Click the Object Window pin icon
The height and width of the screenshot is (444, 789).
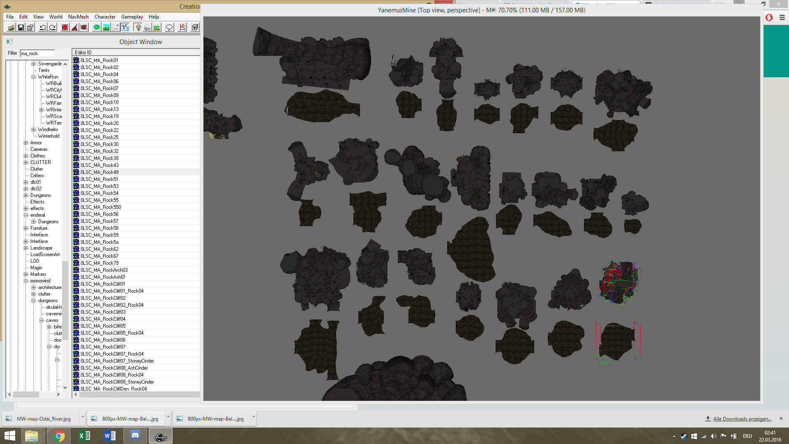coord(9,42)
